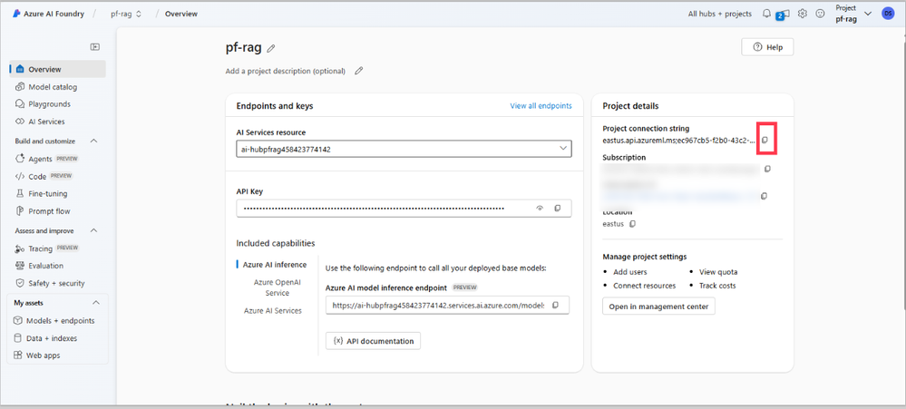Click the Azure AI Foundry logo

[16, 14]
